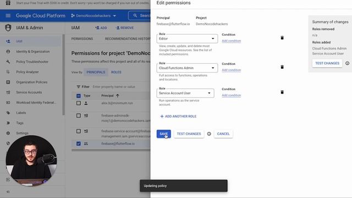Check the alex.b principal row checkbox

pos(78,103)
